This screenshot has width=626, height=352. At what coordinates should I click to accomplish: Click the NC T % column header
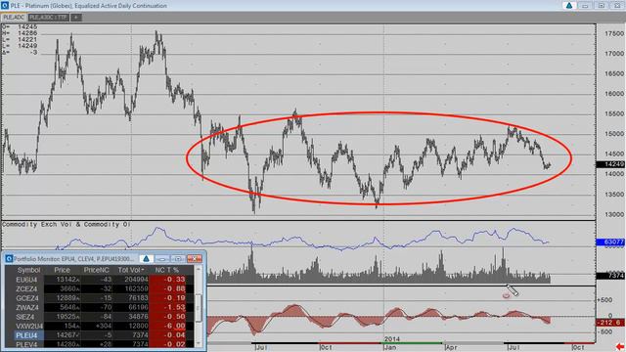point(167,270)
